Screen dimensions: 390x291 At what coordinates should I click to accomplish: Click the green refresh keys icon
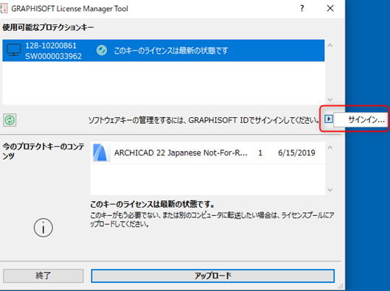pos(10,120)
